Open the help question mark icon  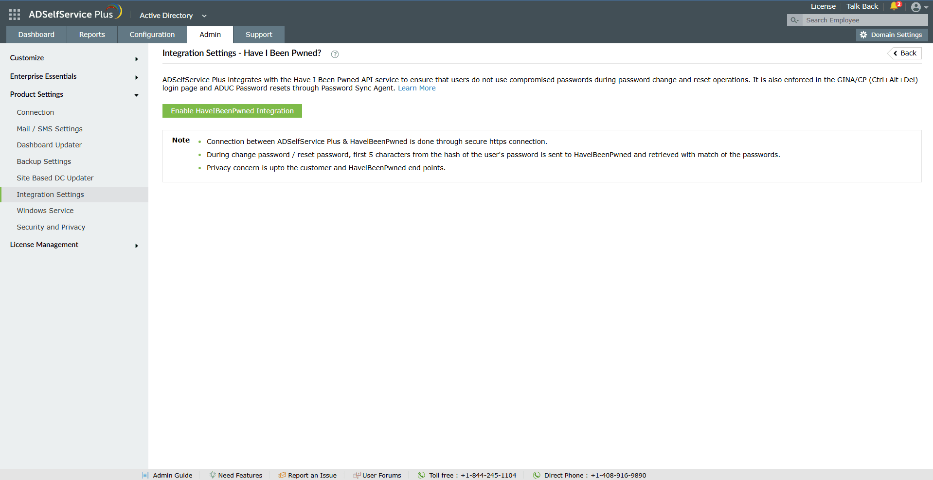[335, 54]
